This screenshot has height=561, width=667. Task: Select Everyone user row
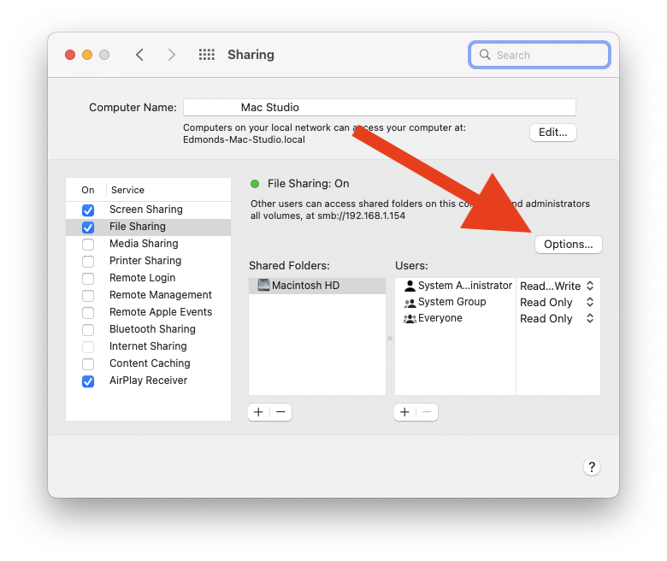coord(455,318)
